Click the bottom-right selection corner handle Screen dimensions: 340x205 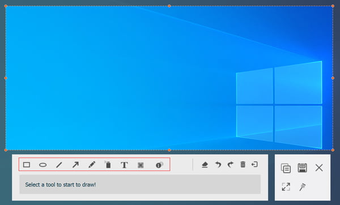[x=333, y=150]
